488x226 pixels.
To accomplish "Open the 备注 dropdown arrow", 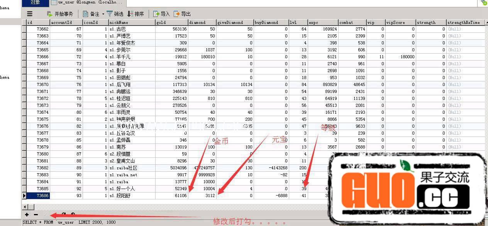I will tap(103, 14).
